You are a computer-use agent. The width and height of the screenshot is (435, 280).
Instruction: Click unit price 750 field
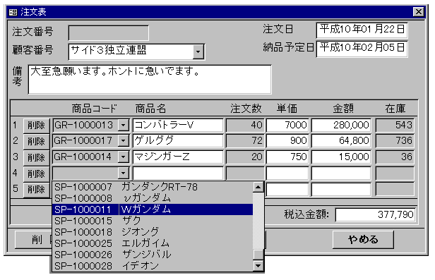(287, 157)
